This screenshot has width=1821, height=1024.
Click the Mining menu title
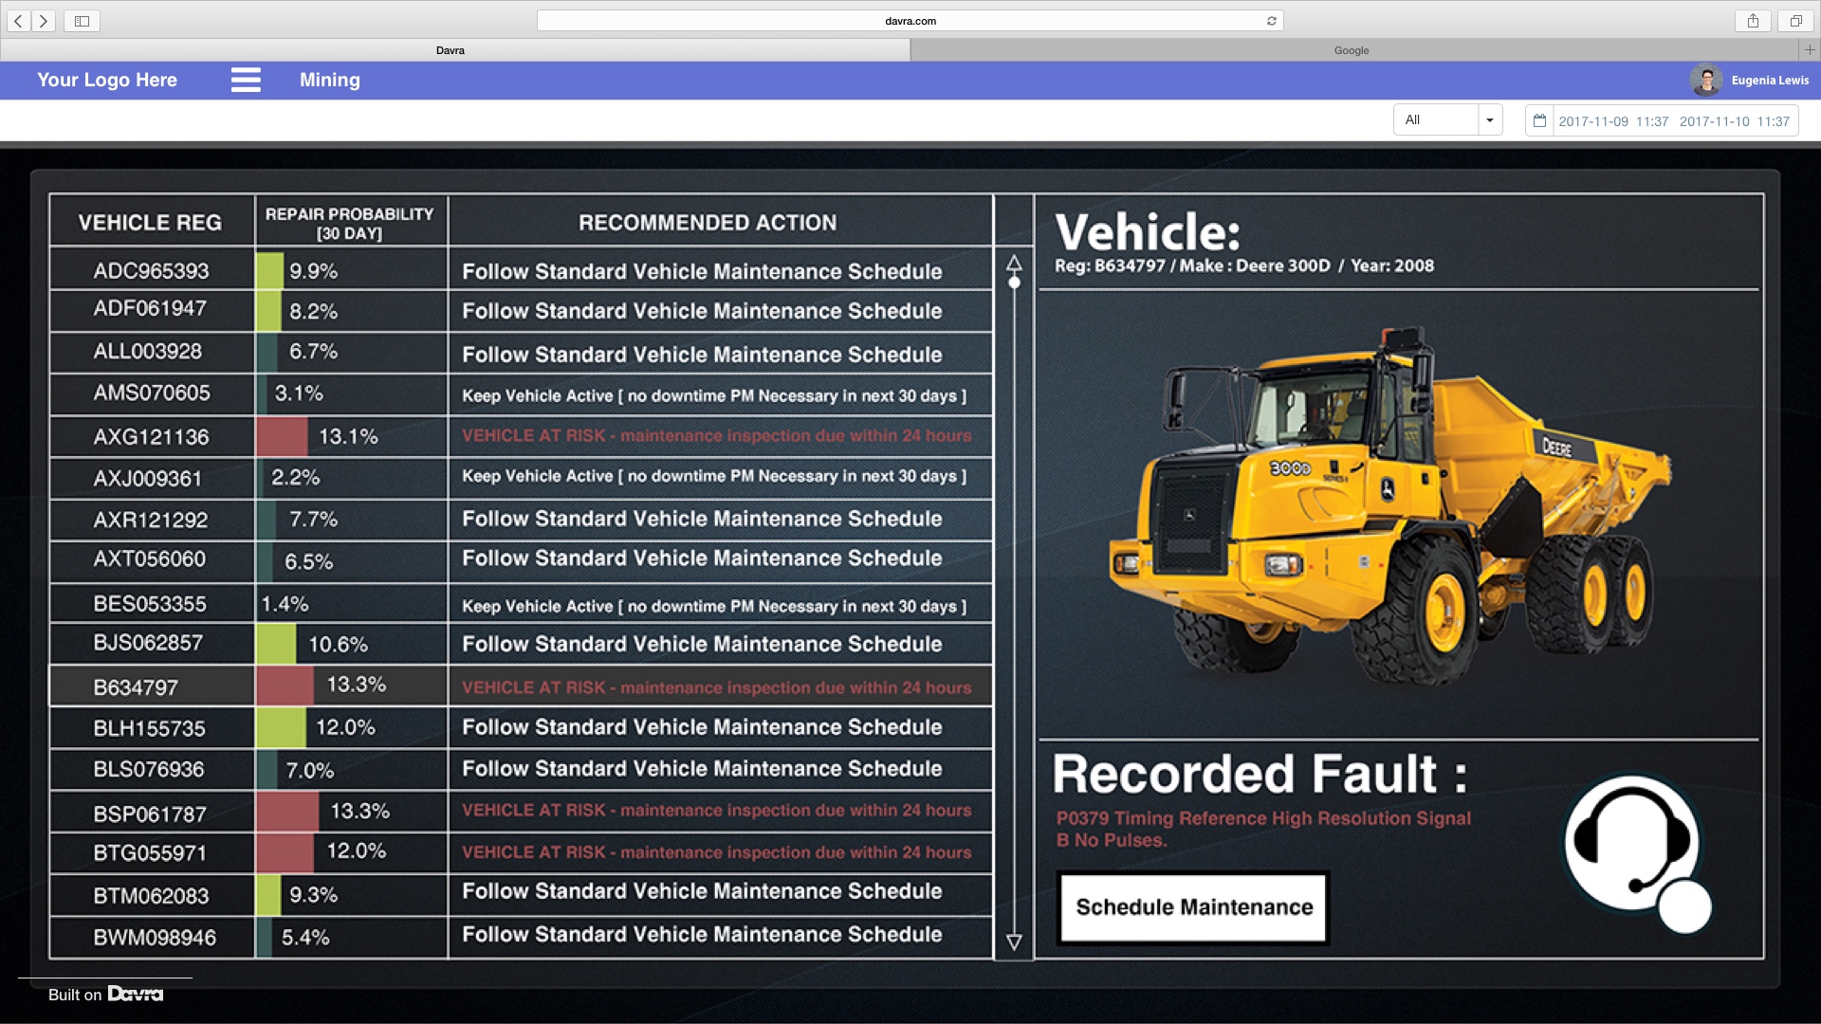click(330, 80)
